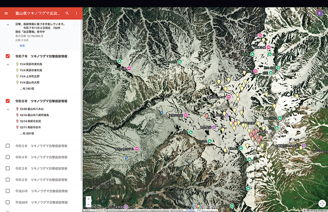The width and height of the screenshot is (328, 212).
Task: Enable the 令和5年 sightings layer
Action: [8, 146]
